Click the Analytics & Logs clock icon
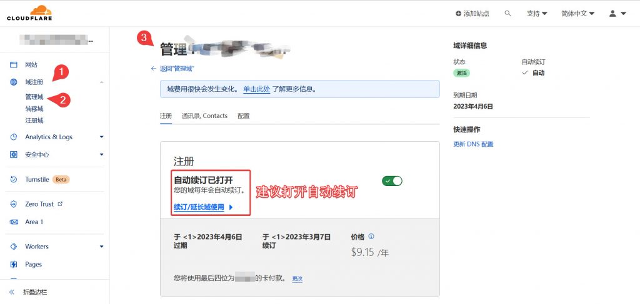 [x=14, y=137]
